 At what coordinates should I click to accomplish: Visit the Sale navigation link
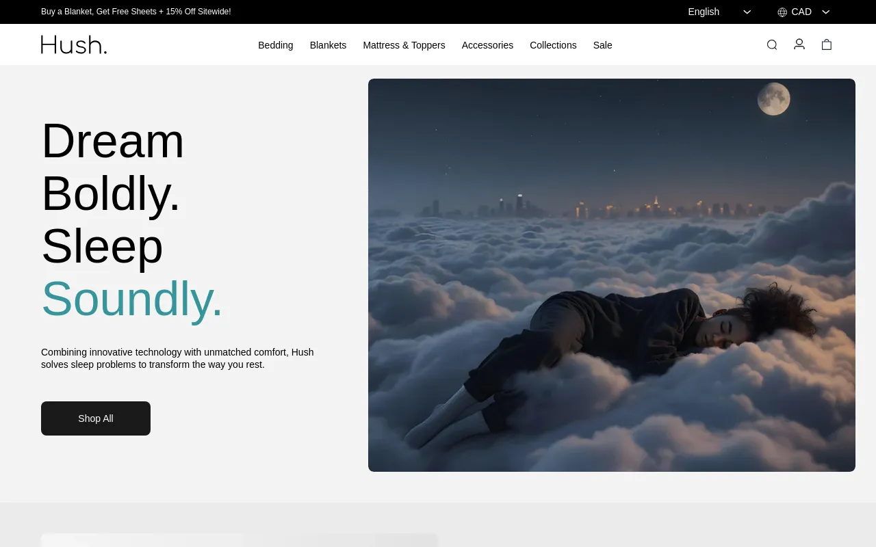pyautogui.click(x=602, y=45)
